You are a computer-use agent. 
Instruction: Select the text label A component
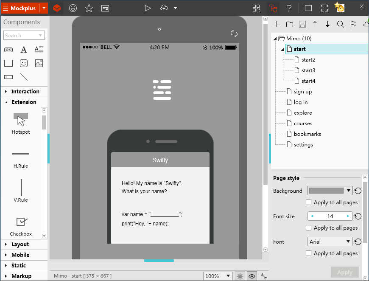[23, 50]
